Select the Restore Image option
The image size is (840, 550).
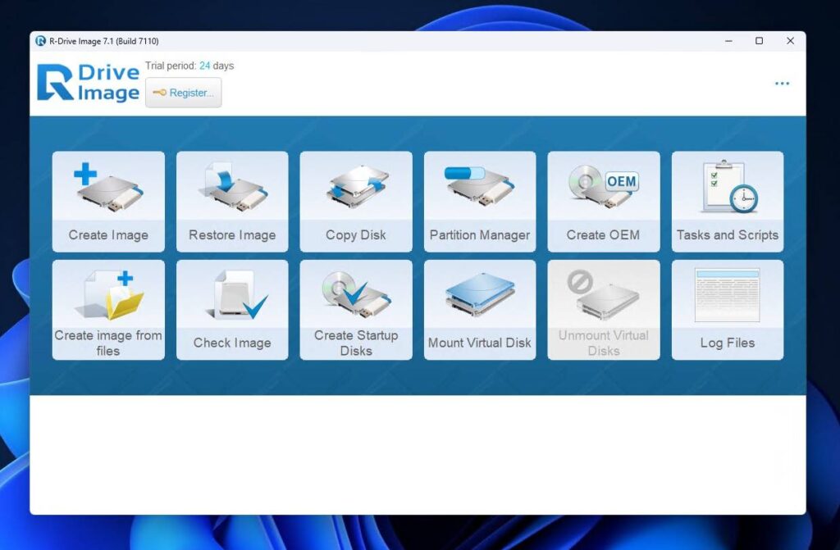[x=231, y=201]
